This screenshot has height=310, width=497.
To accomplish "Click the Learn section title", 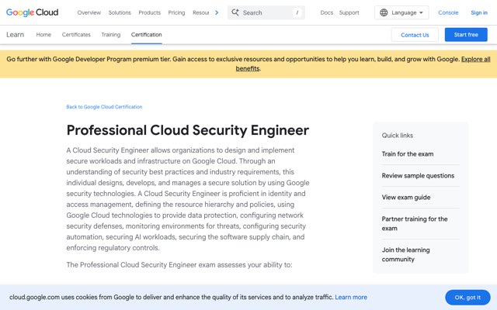I will click(x=16, y=34).
